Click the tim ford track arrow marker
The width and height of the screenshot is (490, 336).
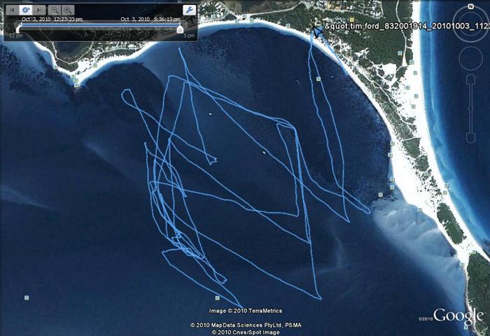tap(318, 30)
